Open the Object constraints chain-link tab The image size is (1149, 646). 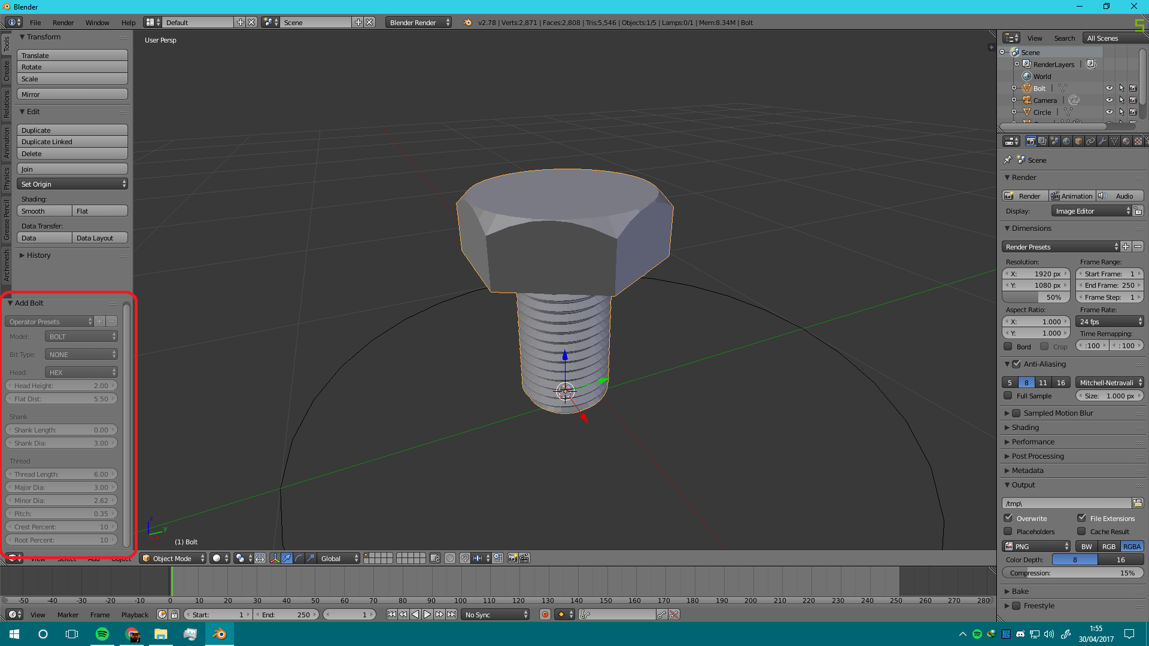click(1090, 141)
